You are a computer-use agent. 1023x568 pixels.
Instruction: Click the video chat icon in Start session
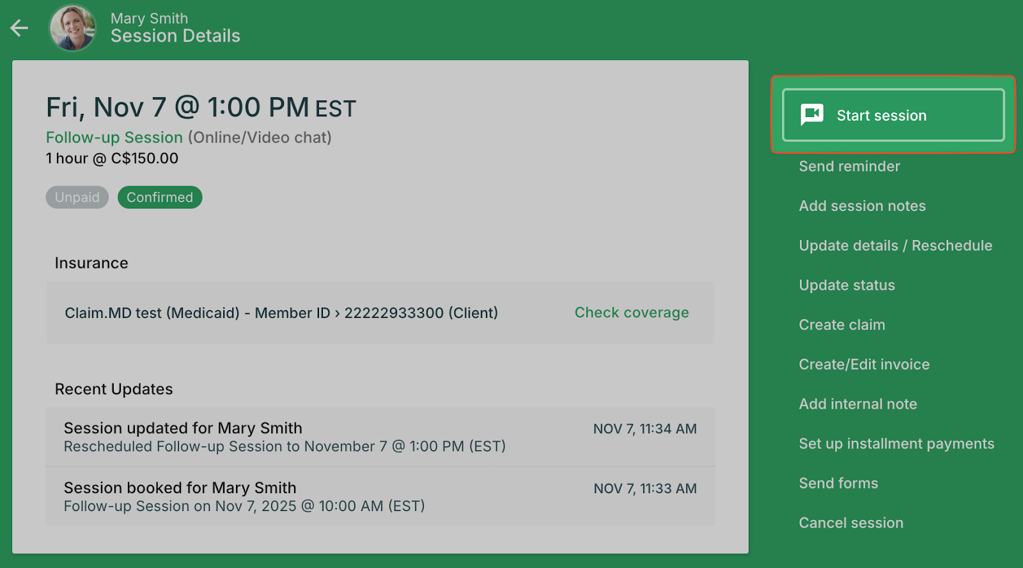pos(812,115)
